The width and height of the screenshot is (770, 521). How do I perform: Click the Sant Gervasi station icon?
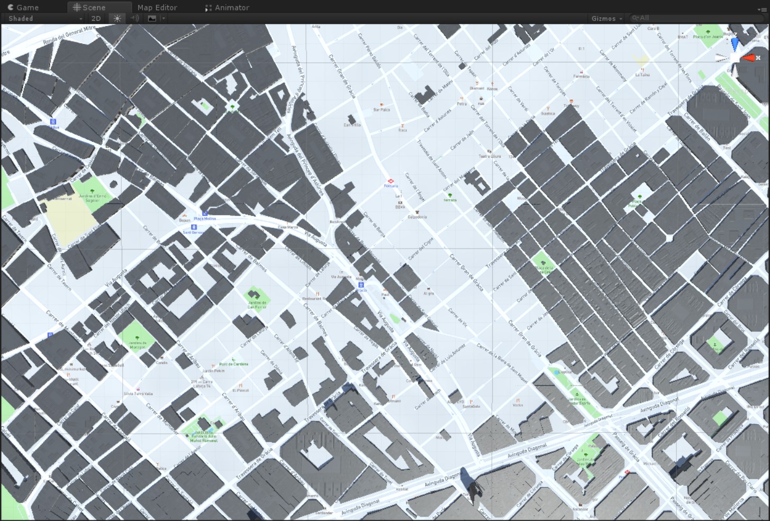point(194,227)
